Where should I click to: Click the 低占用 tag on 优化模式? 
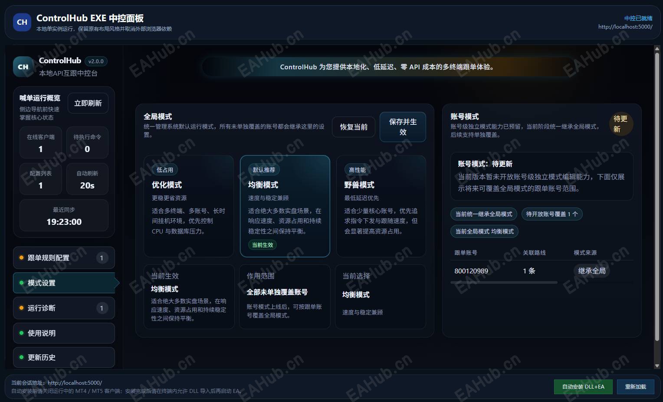coord(165,170)
